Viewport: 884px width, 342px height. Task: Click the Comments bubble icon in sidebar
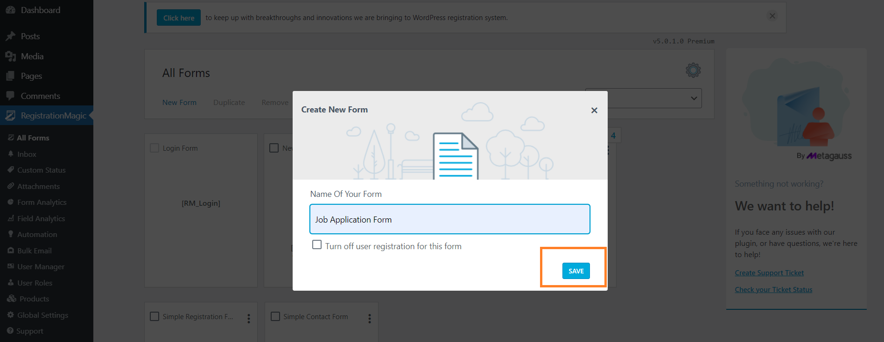pos(10,96)
